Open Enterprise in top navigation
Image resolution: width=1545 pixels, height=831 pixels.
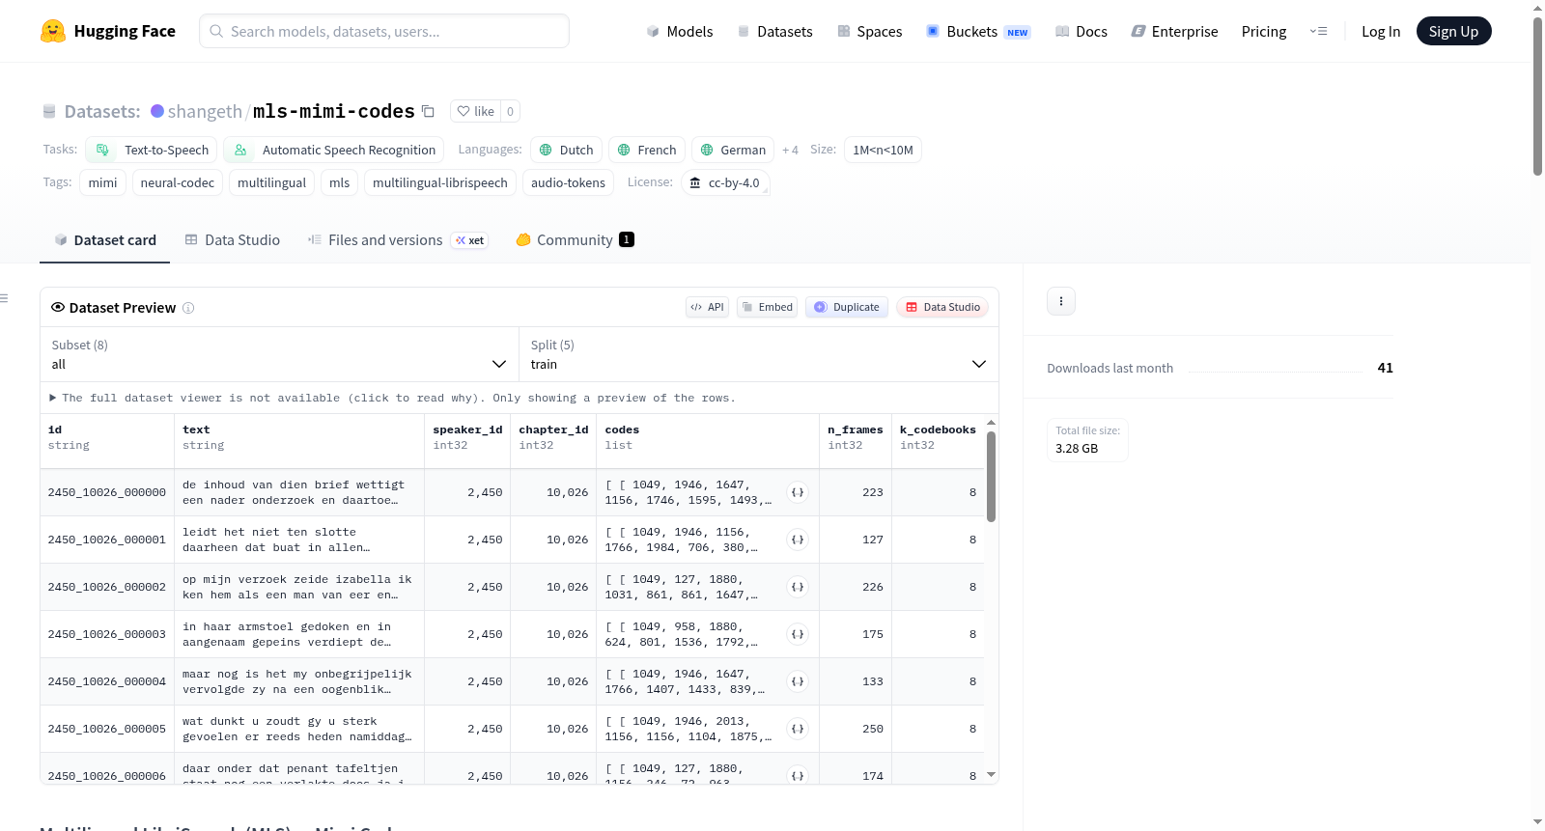point(1174,31)
